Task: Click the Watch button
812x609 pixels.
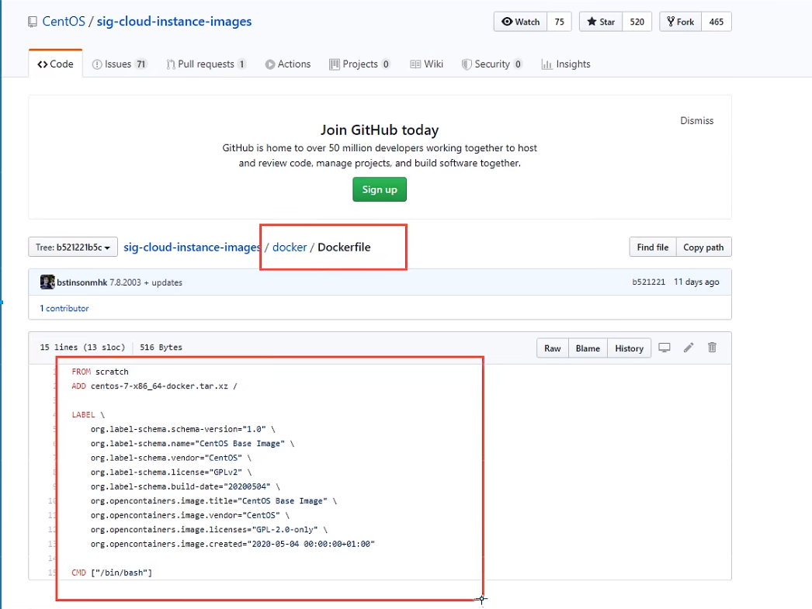Action: pyautogui.click(x=520, y=22)
